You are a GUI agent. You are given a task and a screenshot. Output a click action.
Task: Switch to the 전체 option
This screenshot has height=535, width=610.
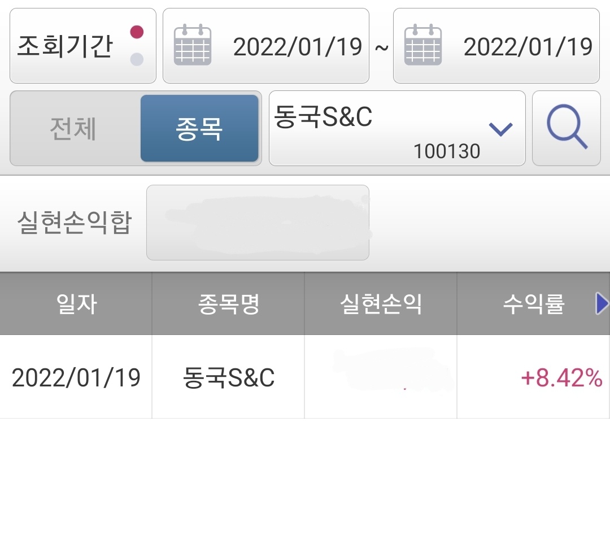coord(73,129)
